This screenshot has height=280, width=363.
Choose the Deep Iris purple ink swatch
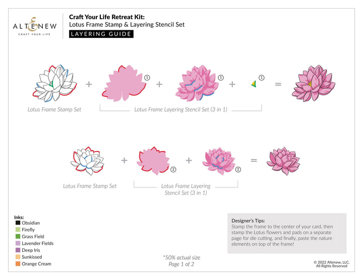(18, 250)
